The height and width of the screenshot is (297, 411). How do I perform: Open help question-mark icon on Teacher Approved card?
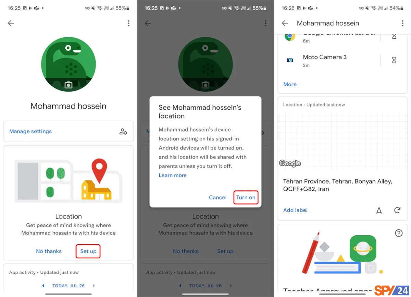399,233
